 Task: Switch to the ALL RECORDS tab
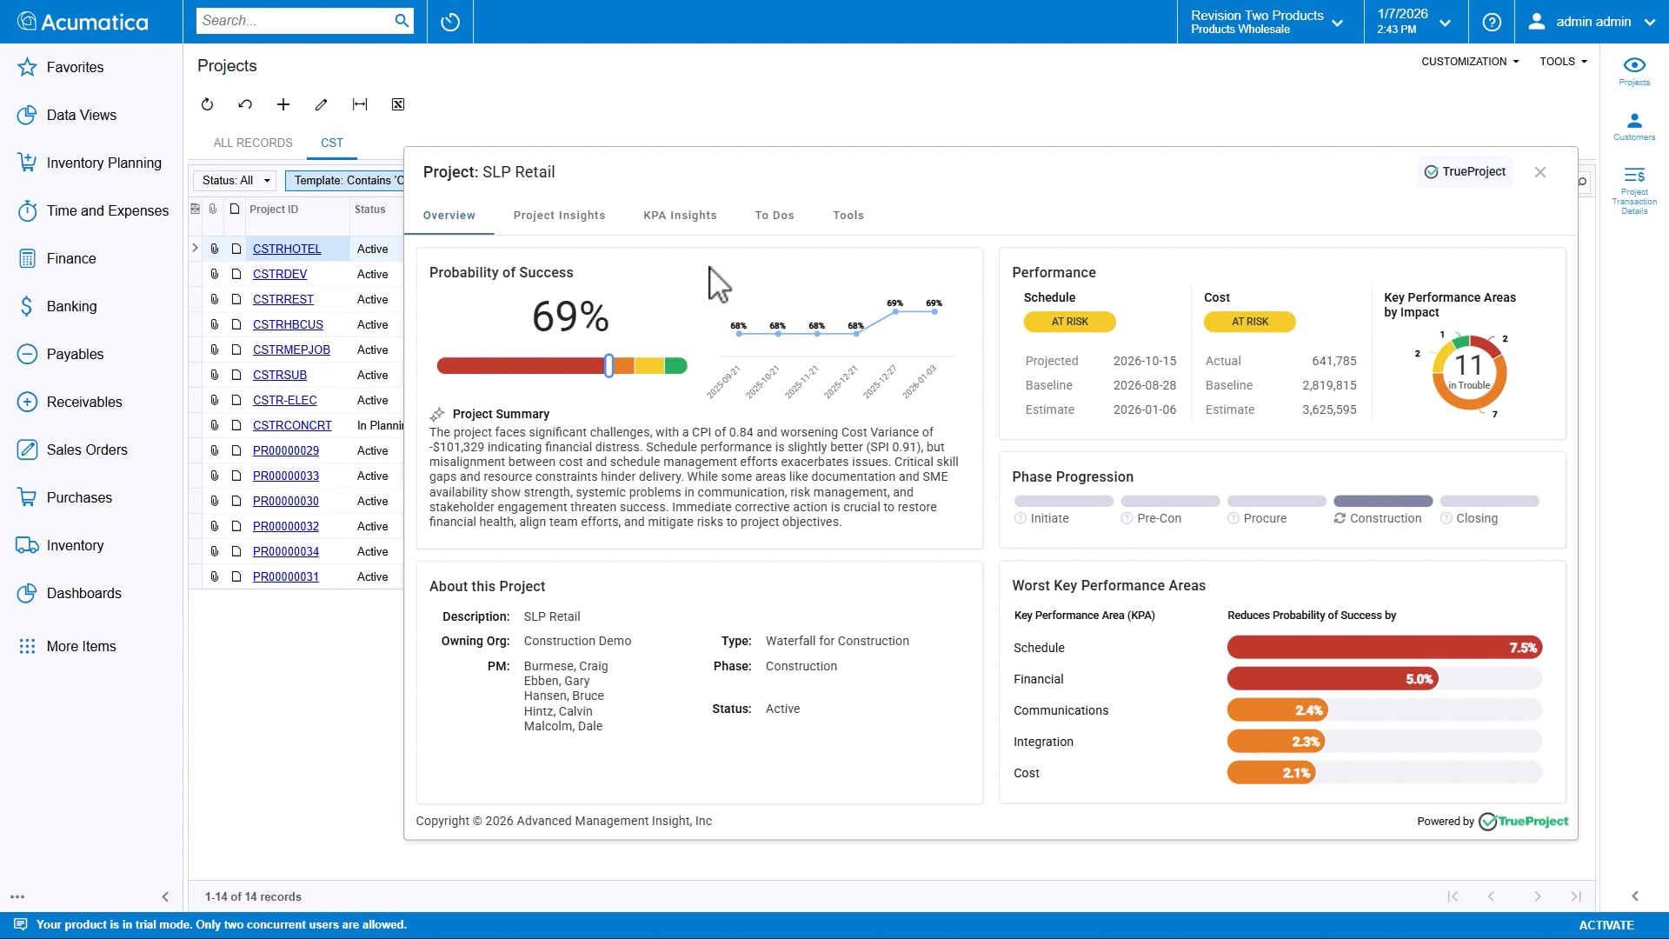tap(252, 143)
